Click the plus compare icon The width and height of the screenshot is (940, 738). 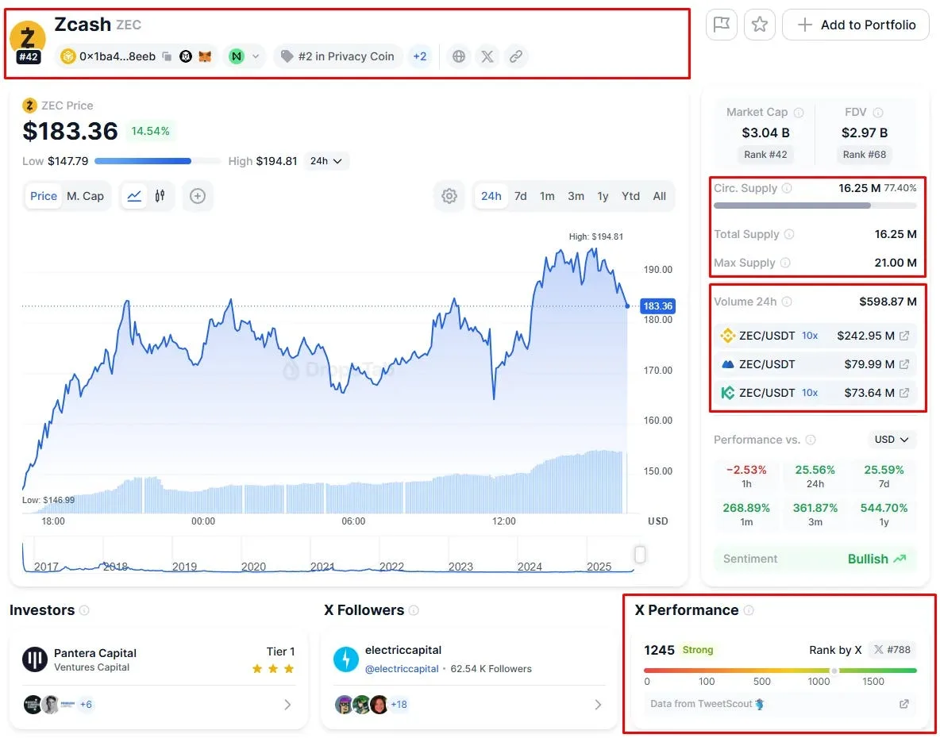(x=197, y=196)
